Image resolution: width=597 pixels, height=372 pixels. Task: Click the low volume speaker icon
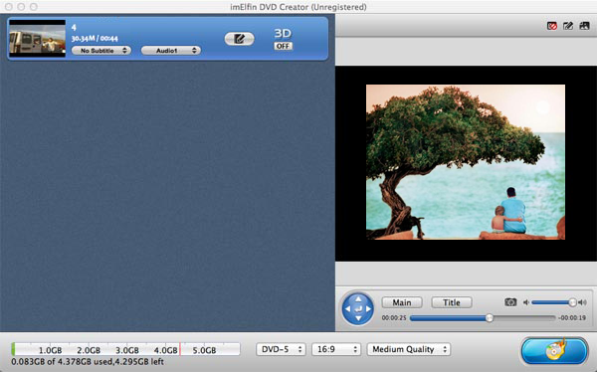click(525, 302)
